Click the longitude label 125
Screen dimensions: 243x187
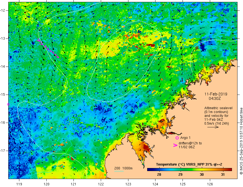[183, 184]
